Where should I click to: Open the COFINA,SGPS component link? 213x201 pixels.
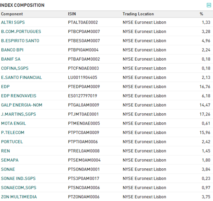point(15,68)
